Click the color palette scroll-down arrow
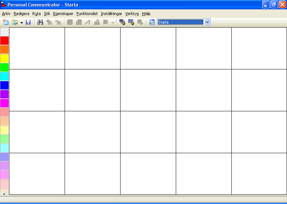The height and width of the screenshot is (204, 287). coord(4,194)
